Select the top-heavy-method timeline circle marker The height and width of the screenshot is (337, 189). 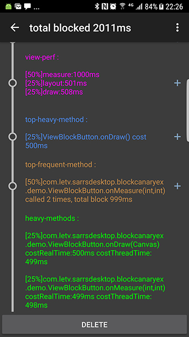tap(13, 137)
